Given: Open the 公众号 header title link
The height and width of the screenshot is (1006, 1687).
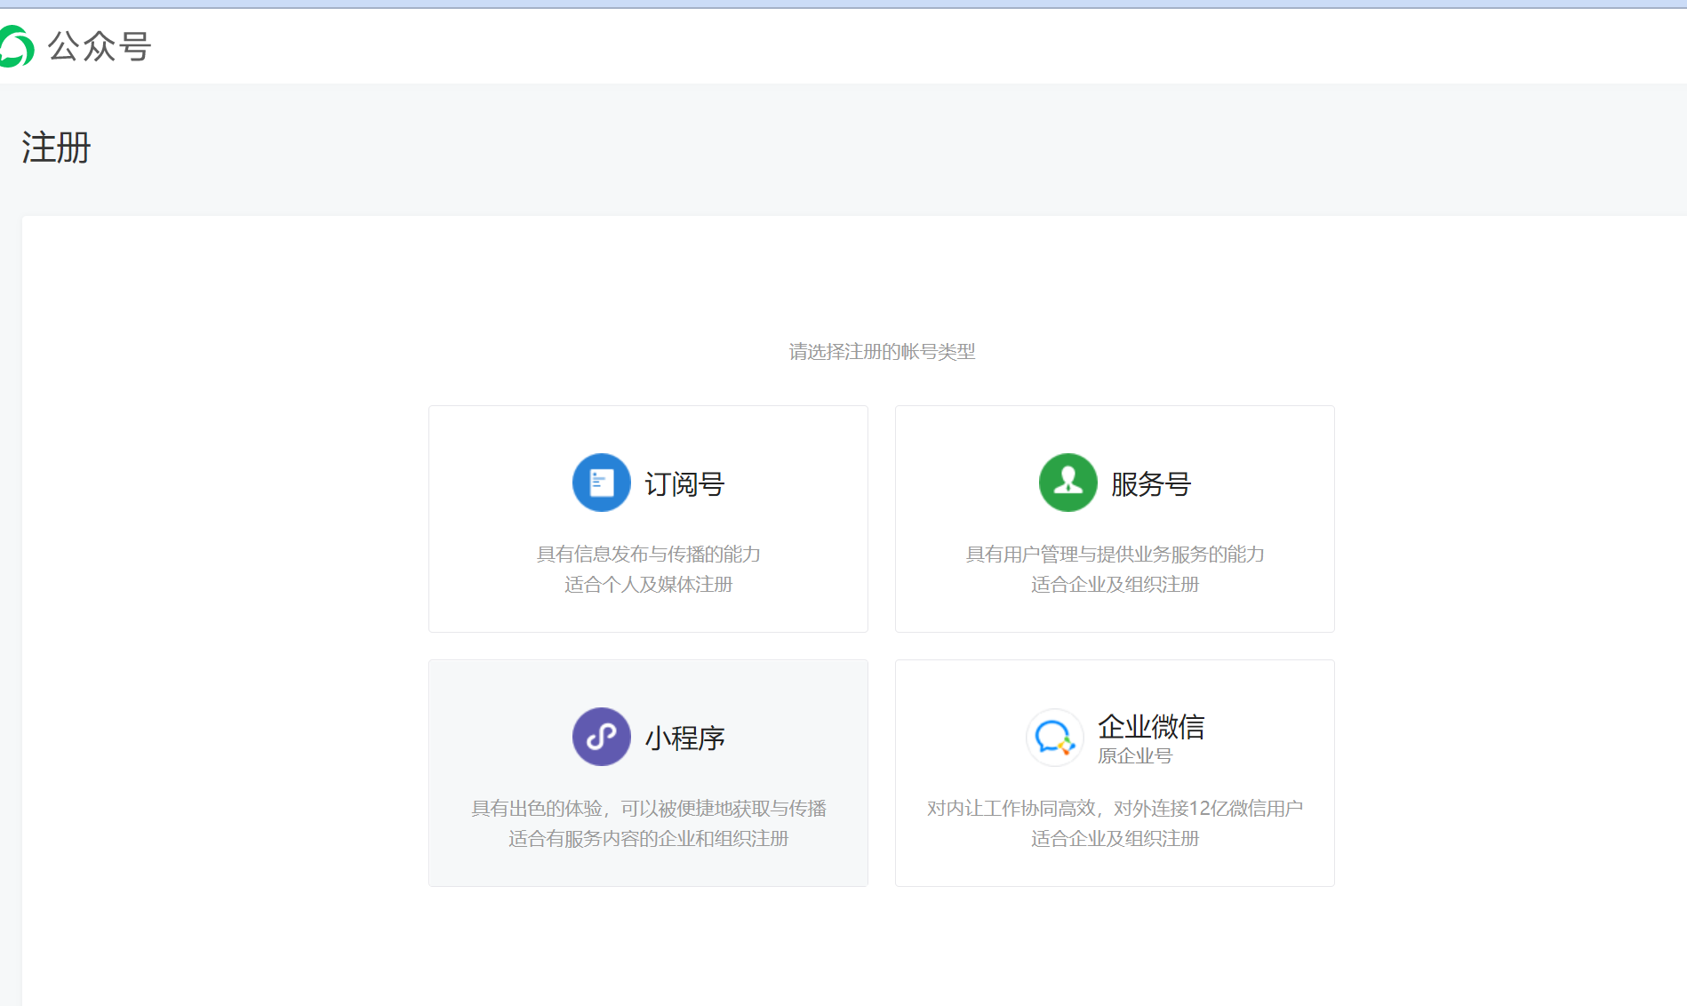Looking at the screenshot, I should (100, 46).
